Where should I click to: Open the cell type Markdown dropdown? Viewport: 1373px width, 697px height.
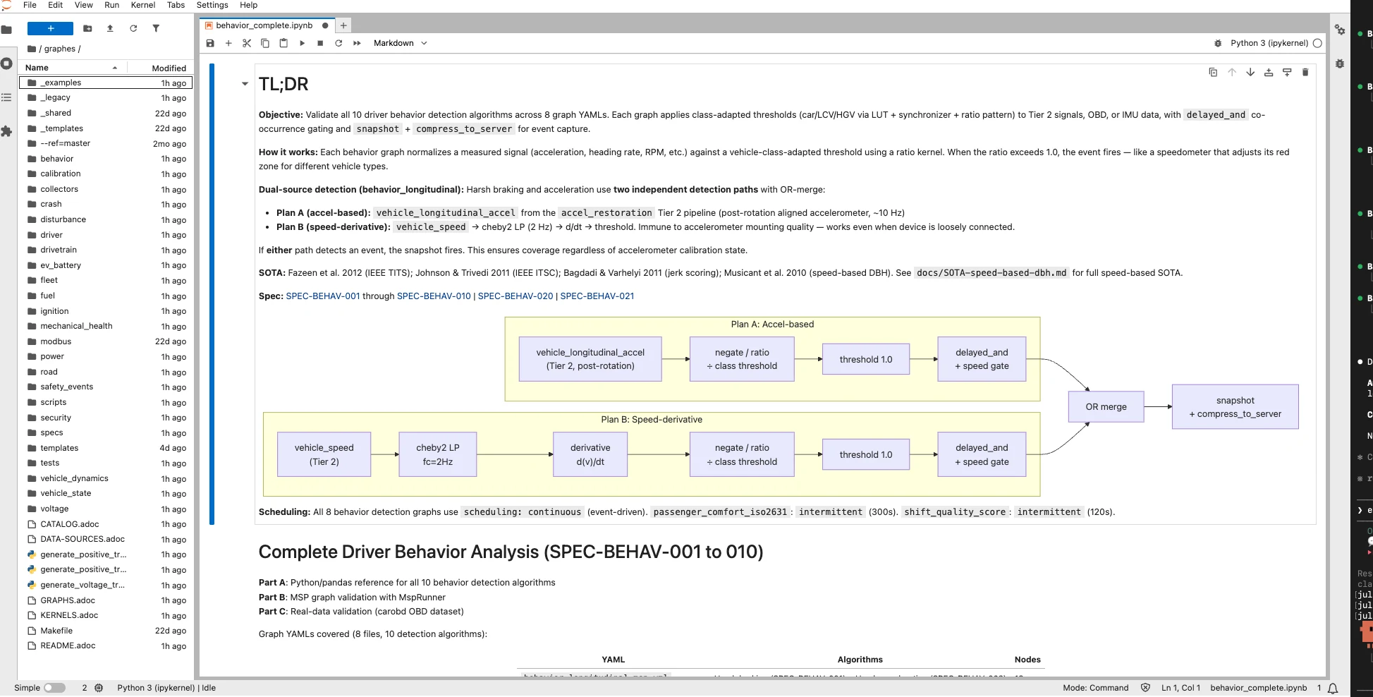[x=400, y=43]
